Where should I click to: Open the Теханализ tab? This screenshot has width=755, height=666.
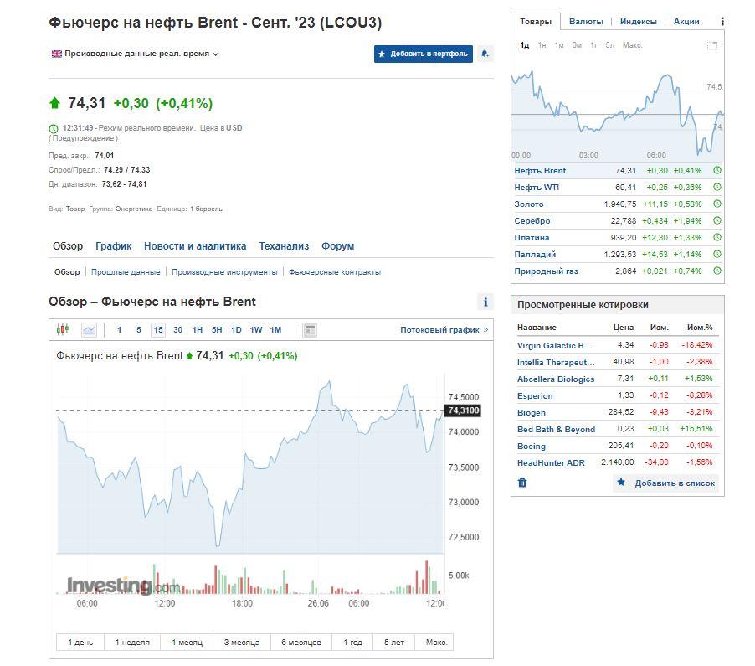tap(284, 246)
